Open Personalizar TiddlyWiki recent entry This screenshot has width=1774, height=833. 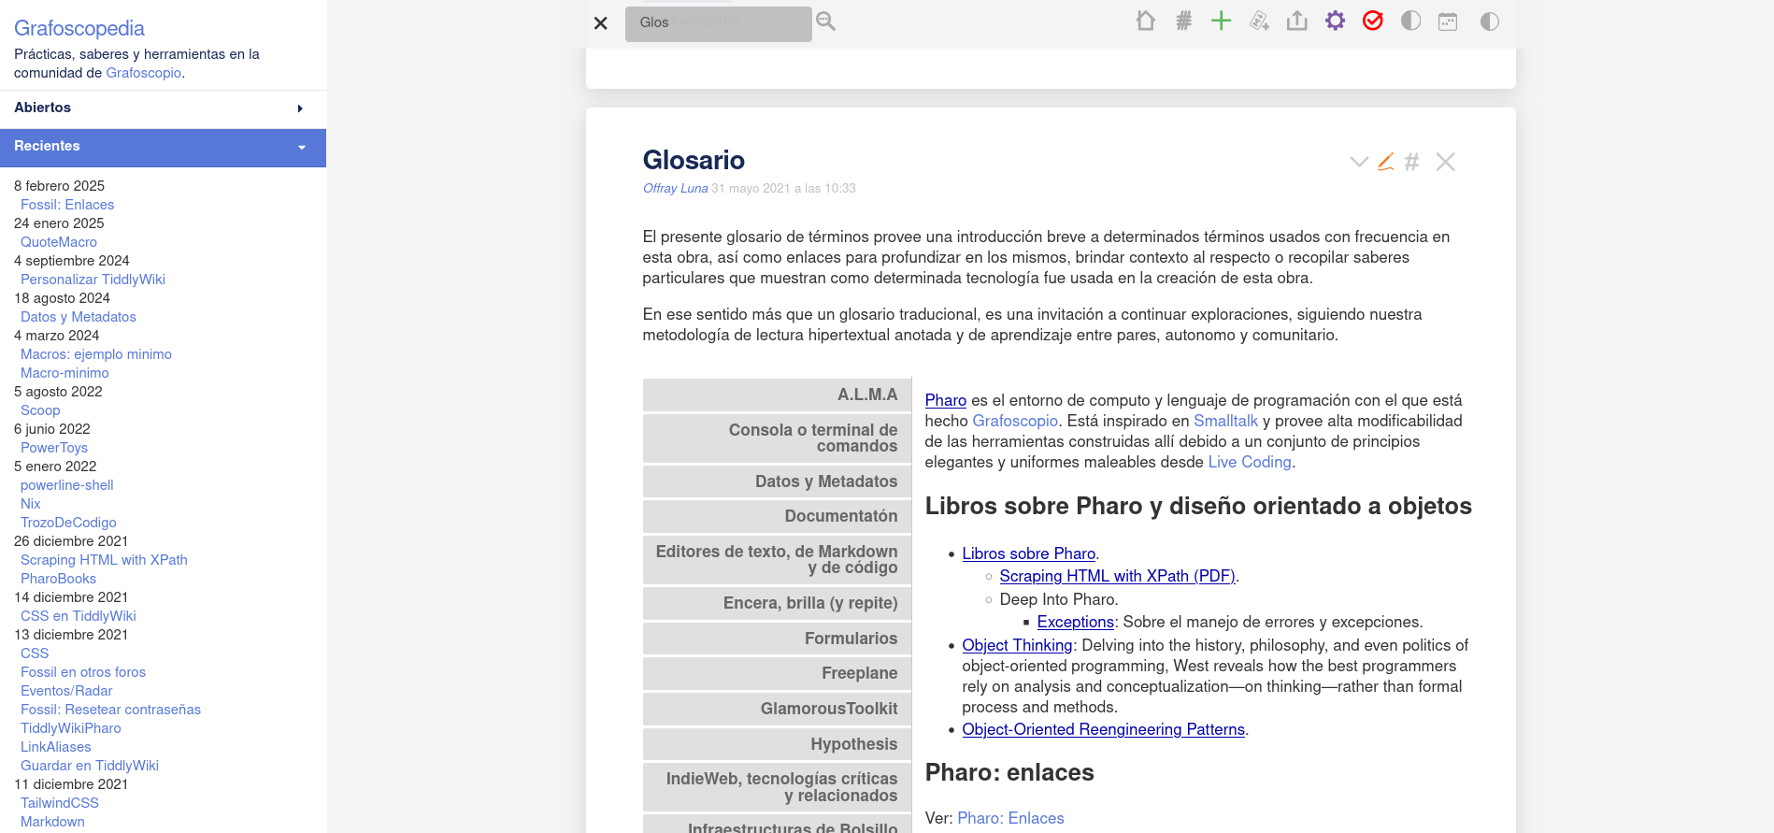93,280
